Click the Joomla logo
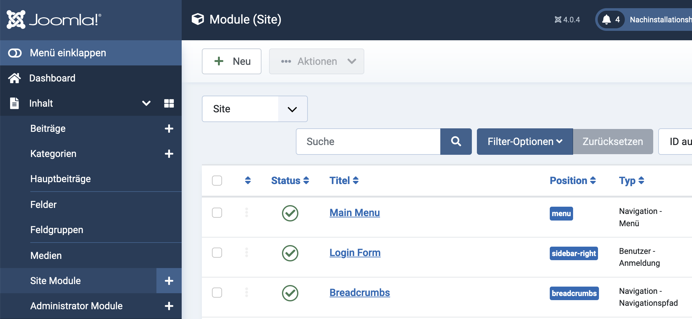Viewport: 692px width, 319px height. click(54, 20)
